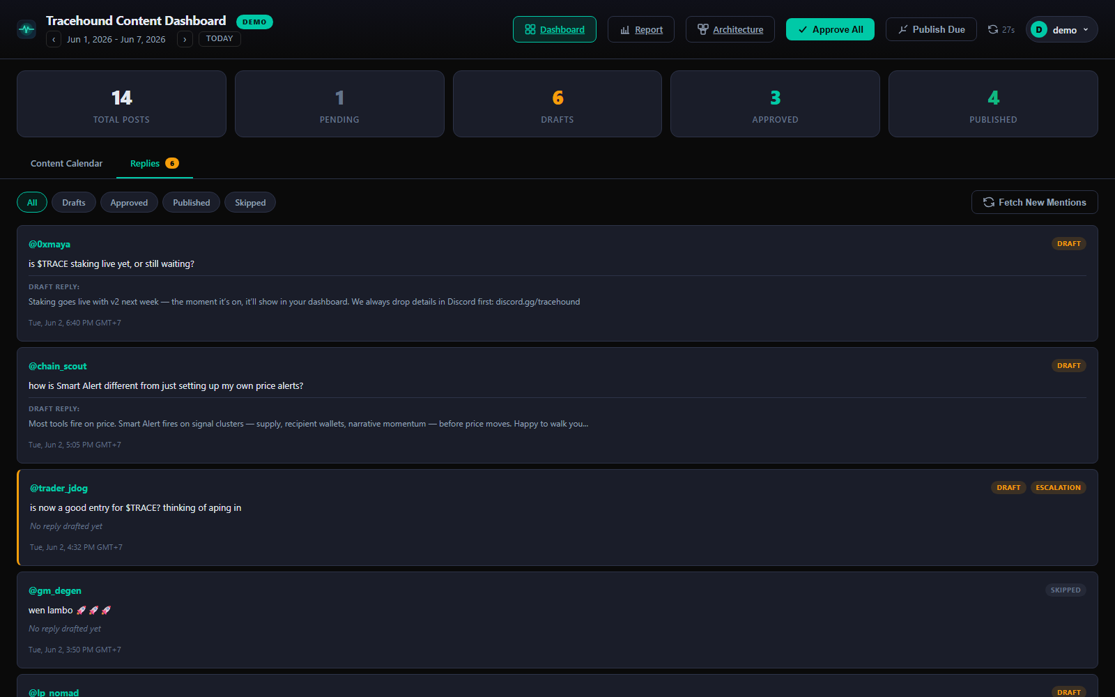The height and width of the screenshot is (697, 1115).
Task: Open the Dashboard view
Action: click(x=555, y=29)
